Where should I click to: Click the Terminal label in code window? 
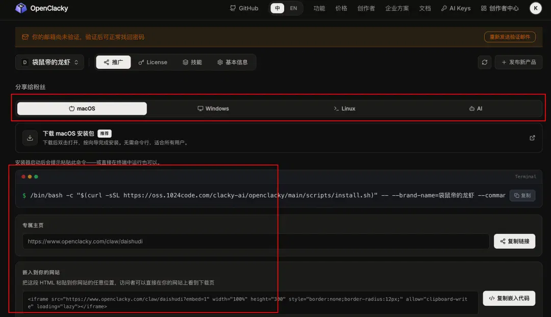tap(525, 176)
